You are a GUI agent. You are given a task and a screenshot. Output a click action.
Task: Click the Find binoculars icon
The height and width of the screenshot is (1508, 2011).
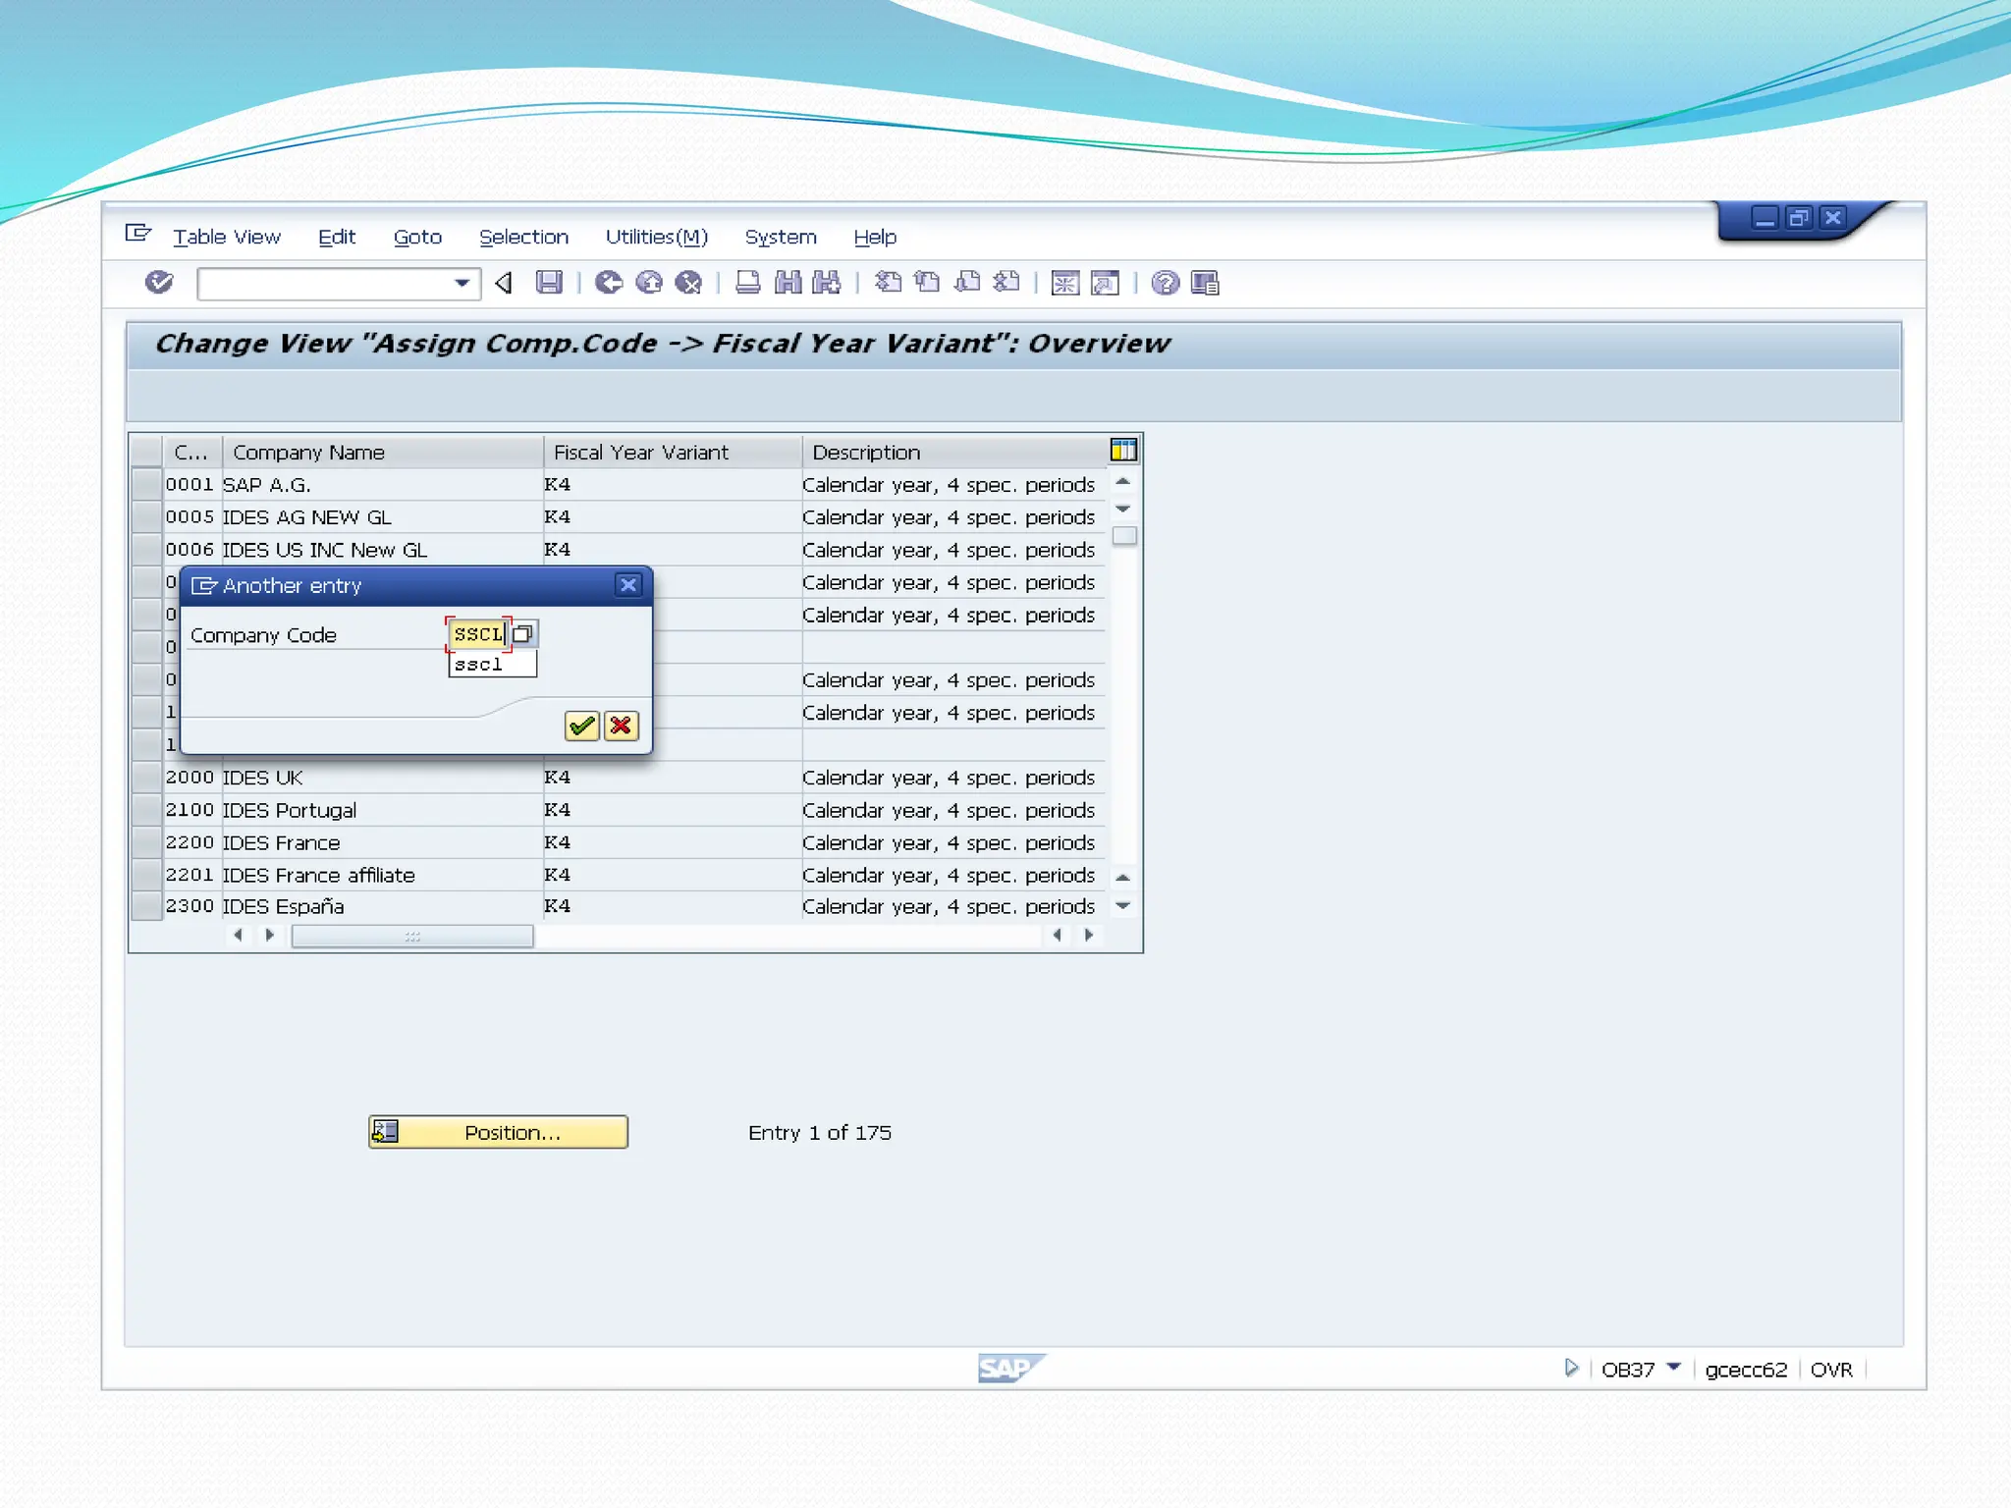(x=788, y=283)
